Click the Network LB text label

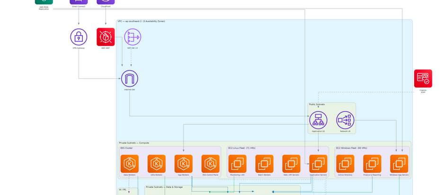[x=345, y=131]
